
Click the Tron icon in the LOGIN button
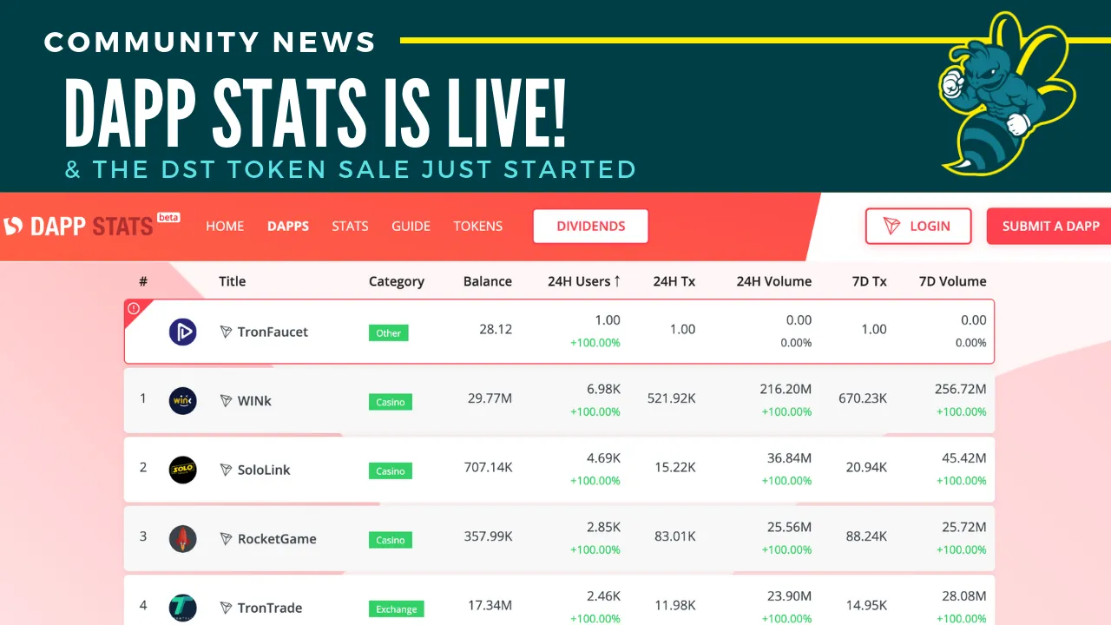click(x=891, y=226)
